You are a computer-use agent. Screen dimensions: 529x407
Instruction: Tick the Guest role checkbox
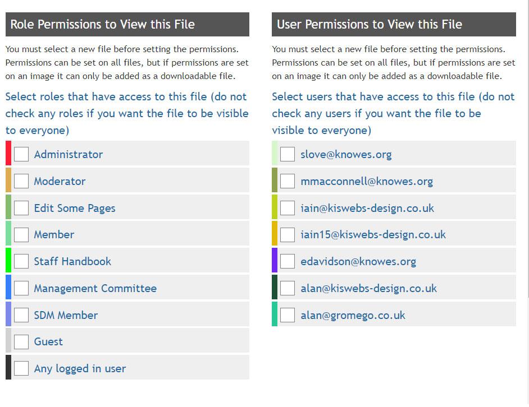[x=21, y=341]
